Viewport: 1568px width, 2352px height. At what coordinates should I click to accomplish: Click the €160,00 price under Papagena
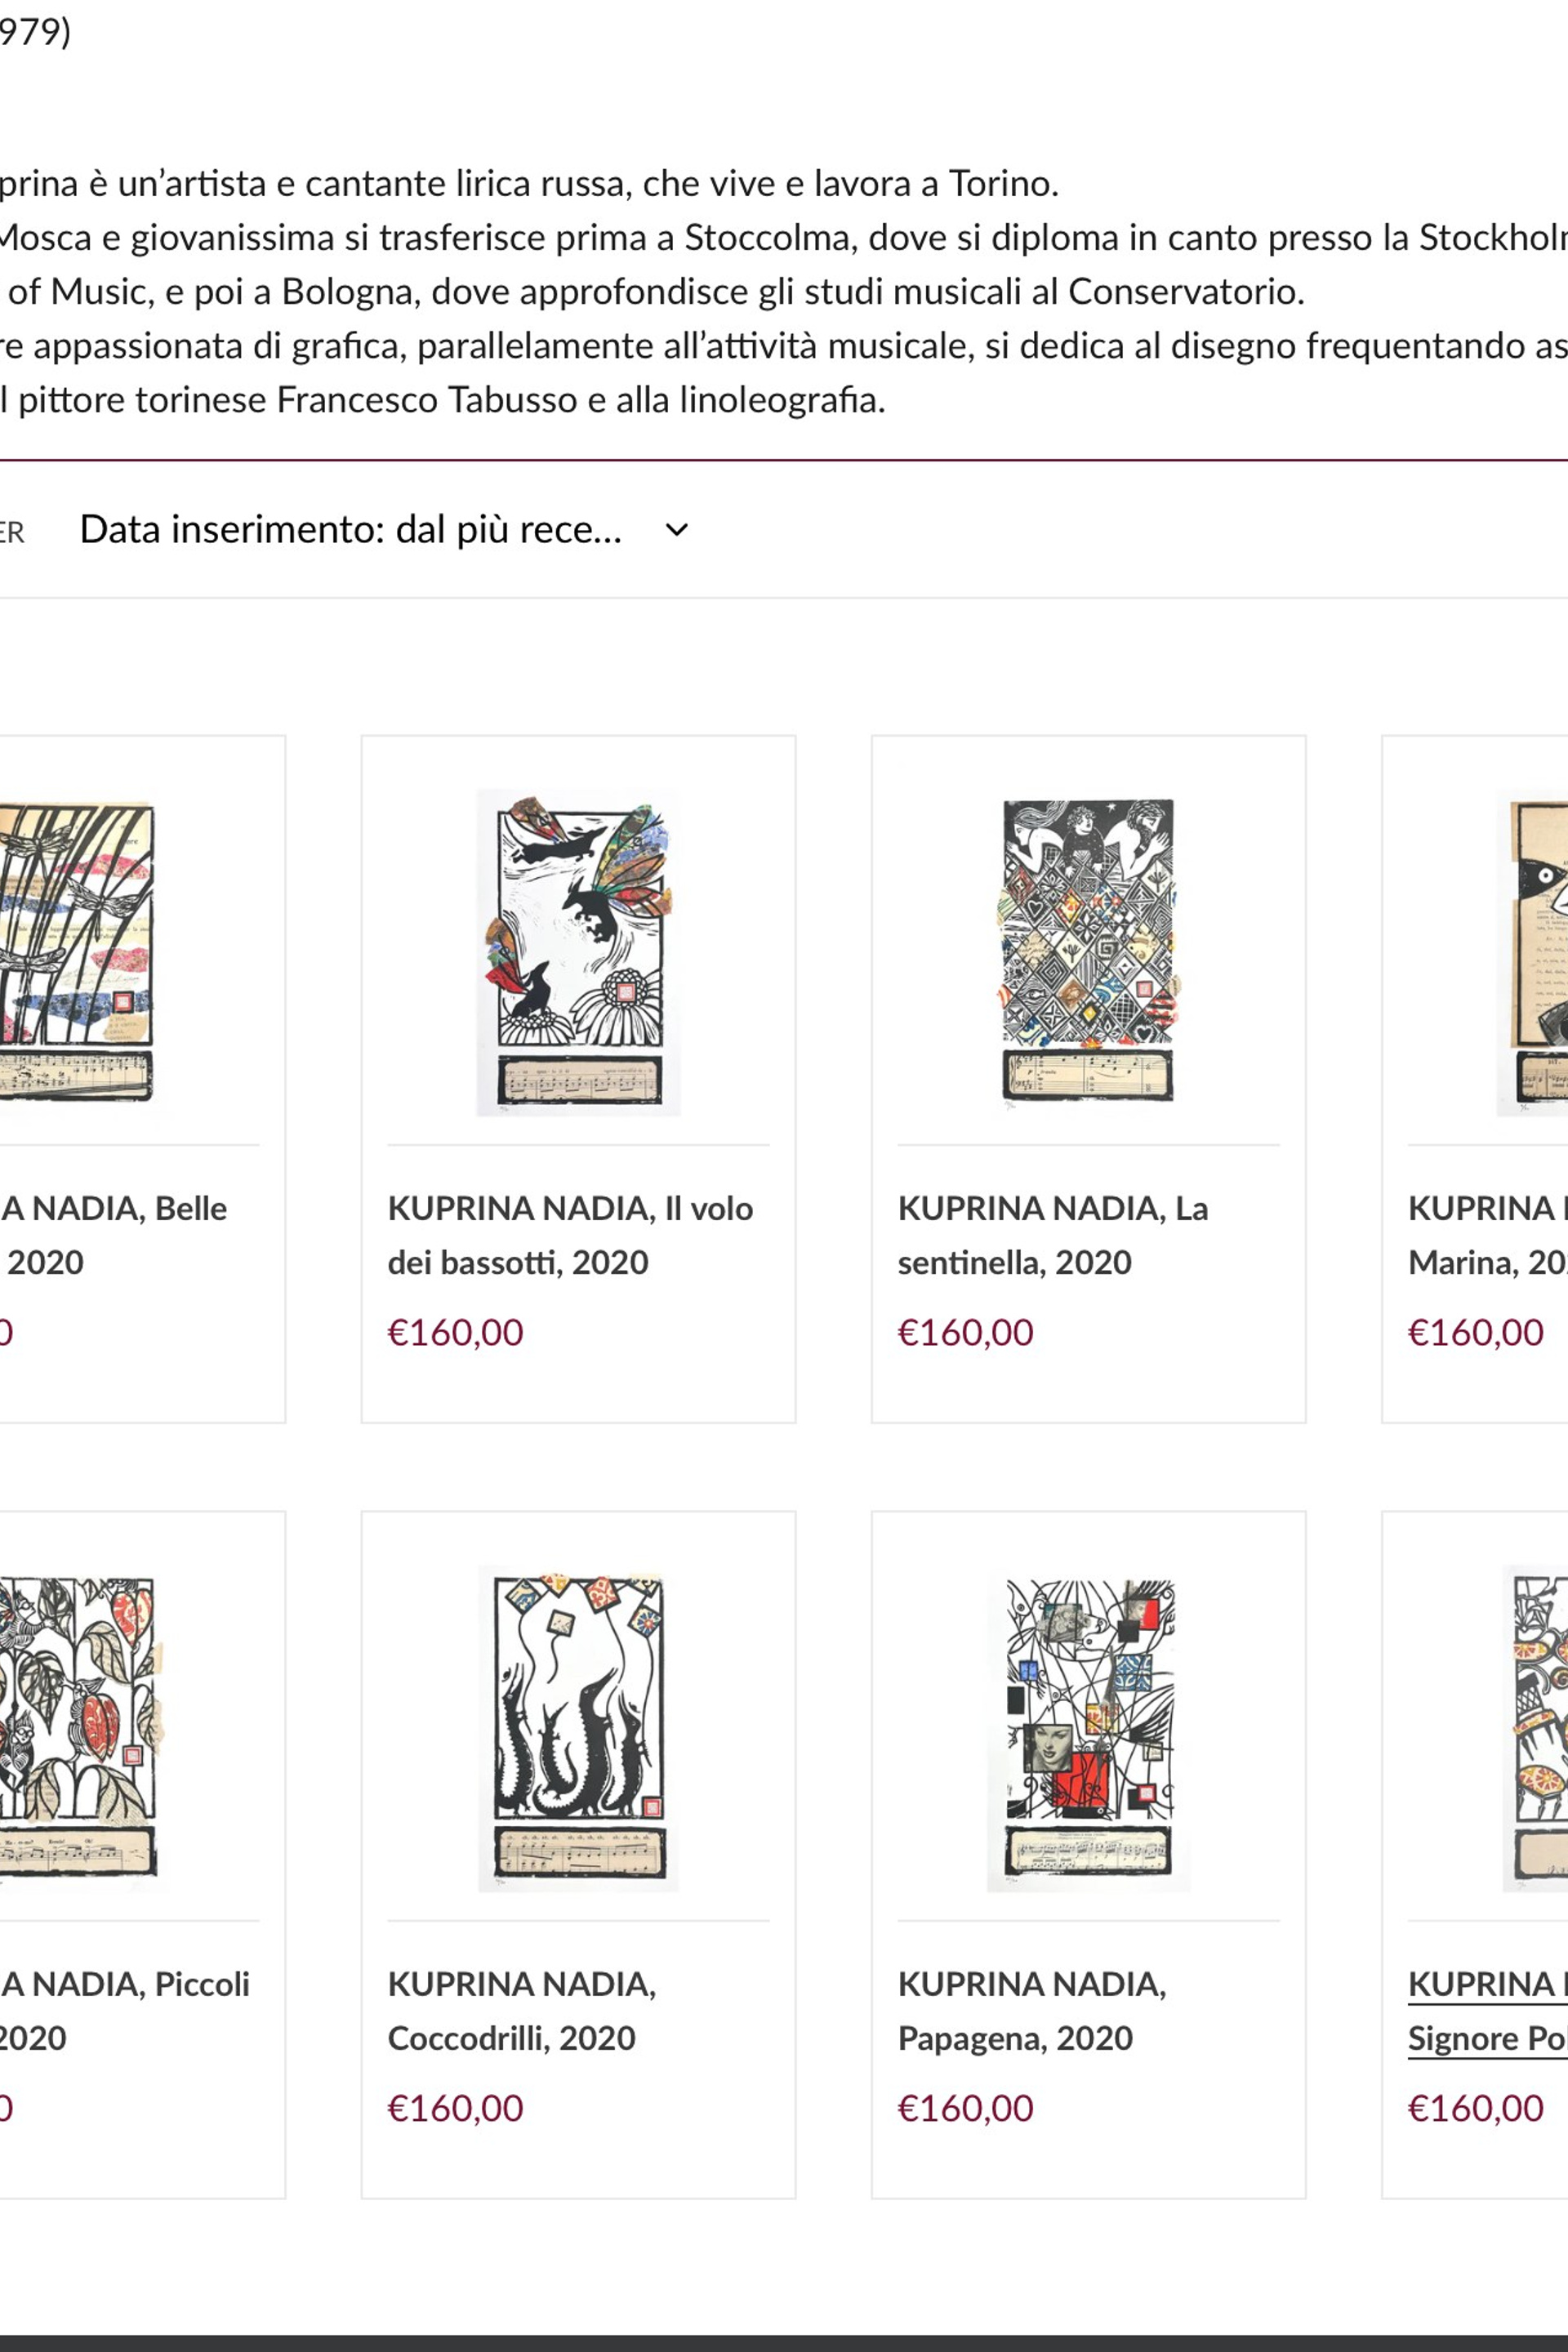point(965,2108)
